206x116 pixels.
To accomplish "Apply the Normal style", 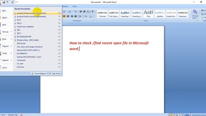I will (102, 14).
